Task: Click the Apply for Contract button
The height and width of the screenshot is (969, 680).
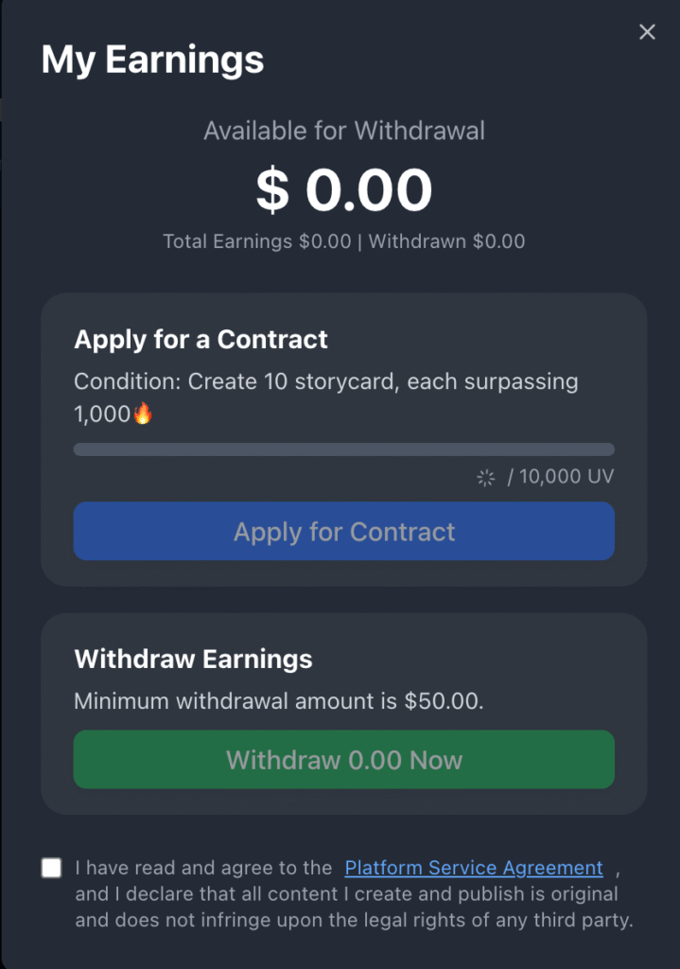Action: pyautogui.click(x=344, y=531)
